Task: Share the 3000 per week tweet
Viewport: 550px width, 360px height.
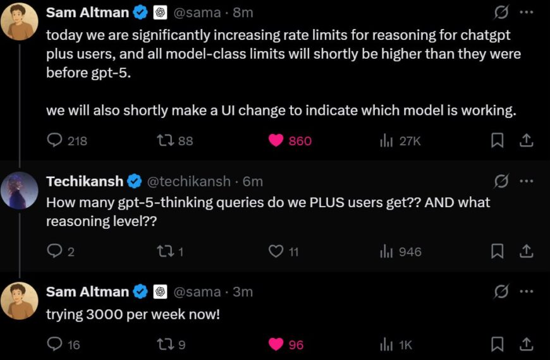Action: 526,344
